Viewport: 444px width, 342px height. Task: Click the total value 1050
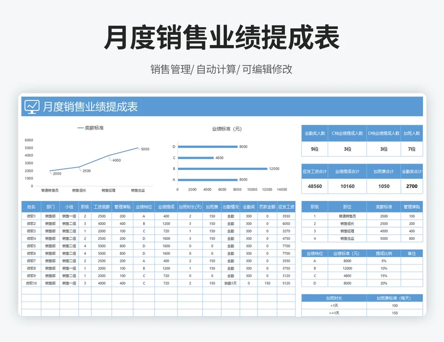click(384, 186)
